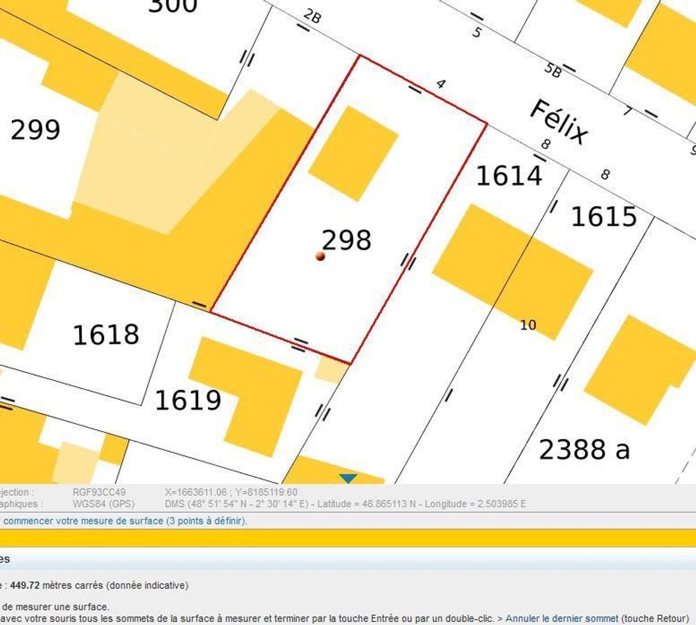Click the yellow building inside parcel 298
This screenshot has width=696, height=625.
pos(354,154)
